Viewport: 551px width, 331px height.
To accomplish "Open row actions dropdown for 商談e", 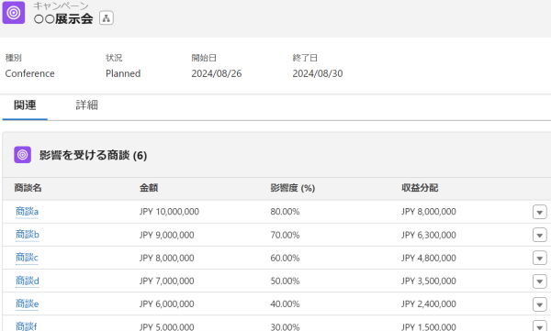I will [x=539, y=304].
